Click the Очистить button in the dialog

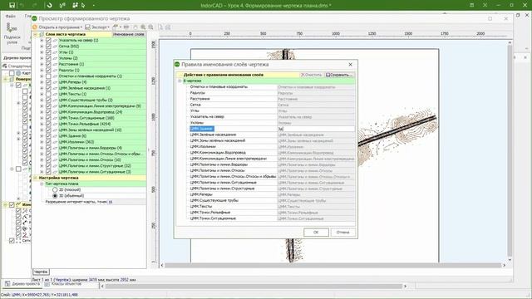(311, 75)
